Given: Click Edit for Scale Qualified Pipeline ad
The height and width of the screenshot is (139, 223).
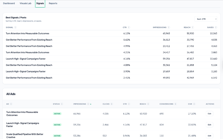Looking at the screenshot, I should click(209, 136).
